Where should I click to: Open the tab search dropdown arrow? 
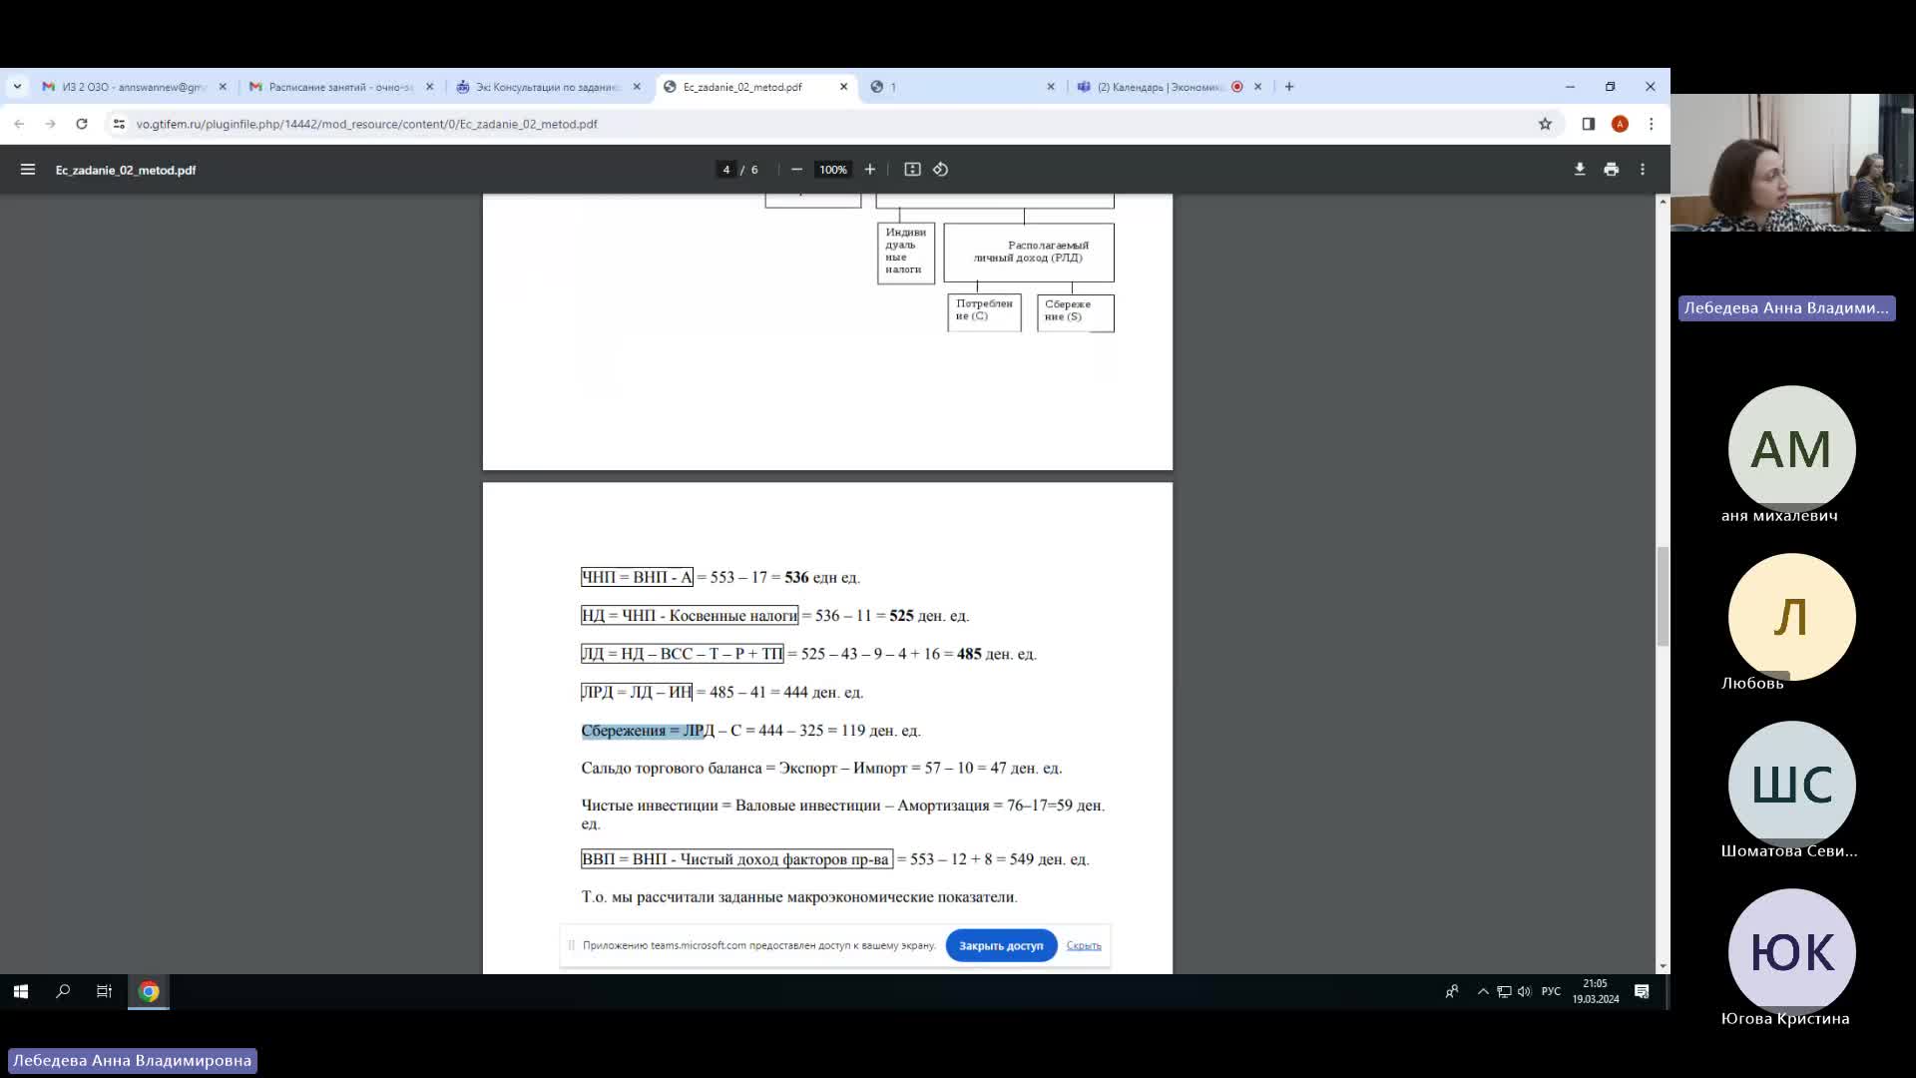pos(17,87)
